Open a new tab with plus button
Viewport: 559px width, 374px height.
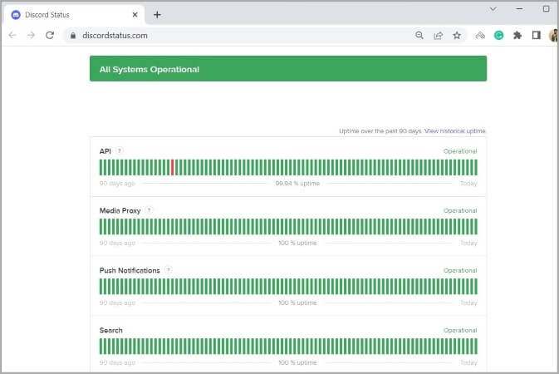157,14
